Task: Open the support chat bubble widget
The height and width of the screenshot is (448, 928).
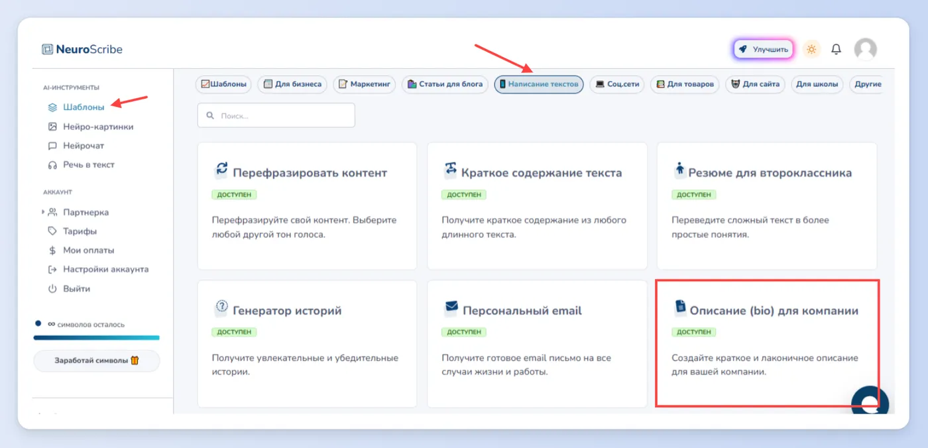Action: click(870, 400)
